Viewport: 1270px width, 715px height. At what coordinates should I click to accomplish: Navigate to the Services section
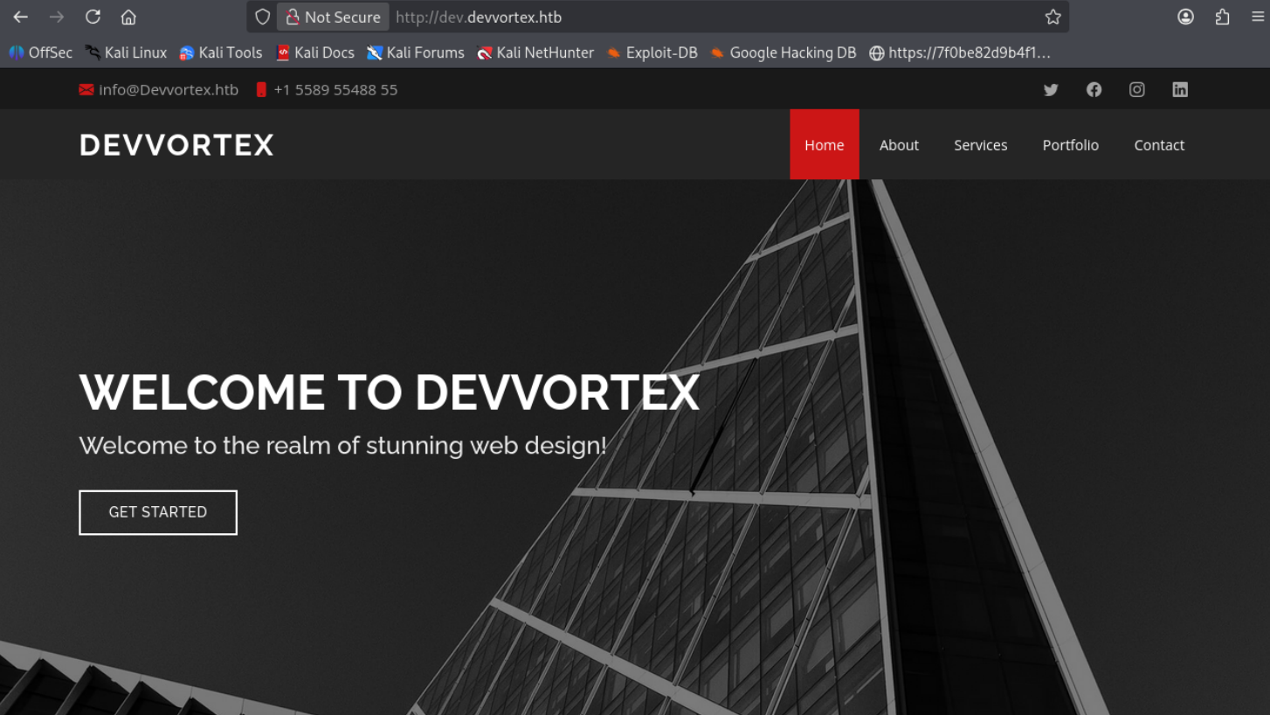[x=980, y=145]
